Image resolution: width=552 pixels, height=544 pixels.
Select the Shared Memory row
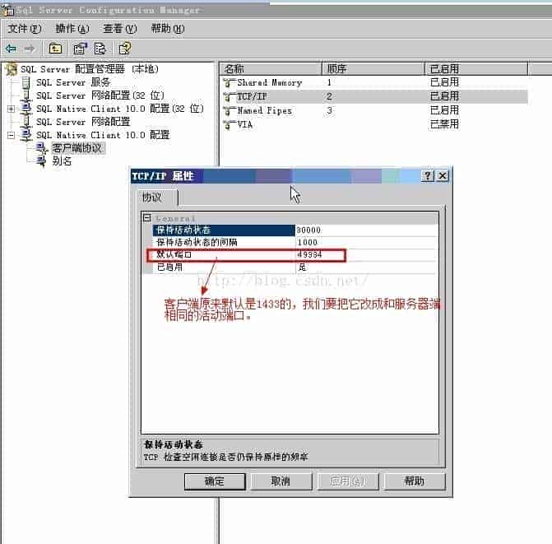[x=375, y=83]
